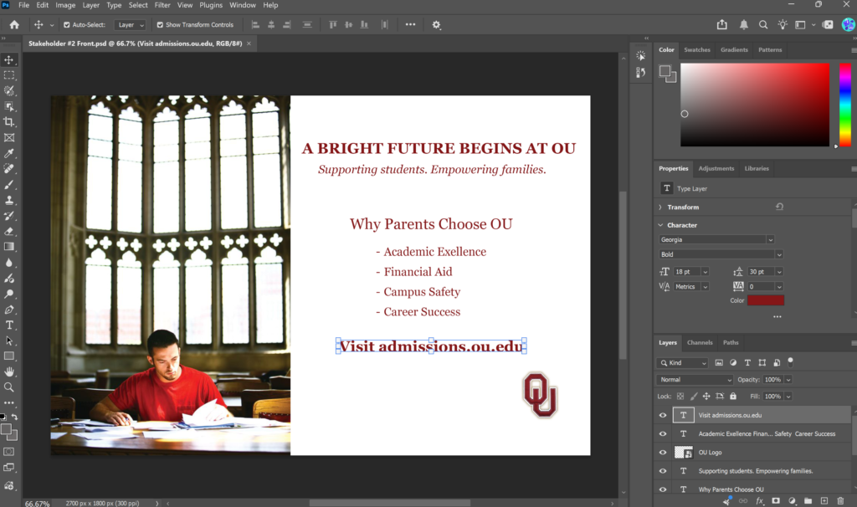The height and width of the screenshot is (507, 857).
Task: Close the Stakeholder #2 Front.psd tab
Action: [x=249, y=44]
